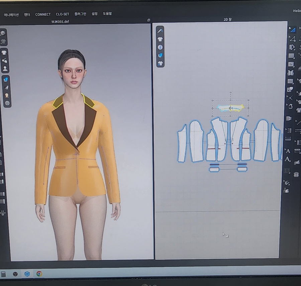Select the upper 'A' text tool in right toolbar
The height and width of the screenshot is (286, 301).
coord(287,151)
